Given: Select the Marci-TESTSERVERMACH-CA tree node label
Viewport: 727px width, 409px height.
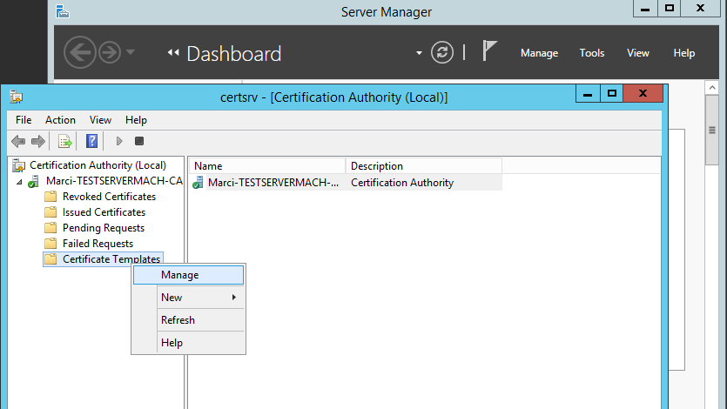Looking at the screenshot, I should 114,181.
